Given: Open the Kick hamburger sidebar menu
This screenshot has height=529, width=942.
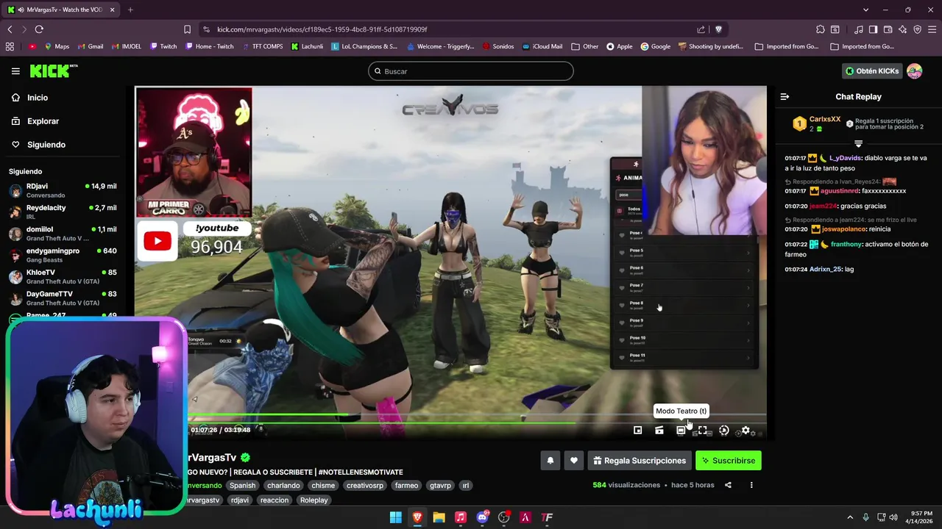Looking at the screenshot, I should (x=15, y=71).
